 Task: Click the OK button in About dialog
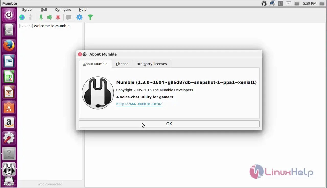pyautogui.click(x=169, y=124)
